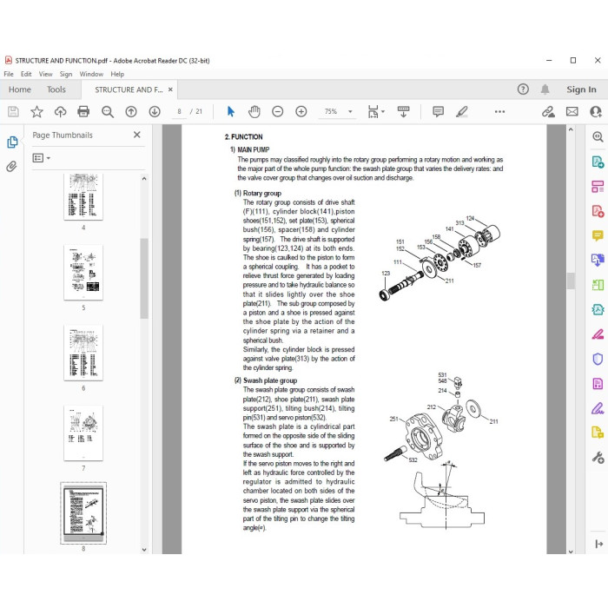Image resolution: width=608 pixels, height=608 pixels.
Task: Print the document with the printer icon
Action: 83,112
